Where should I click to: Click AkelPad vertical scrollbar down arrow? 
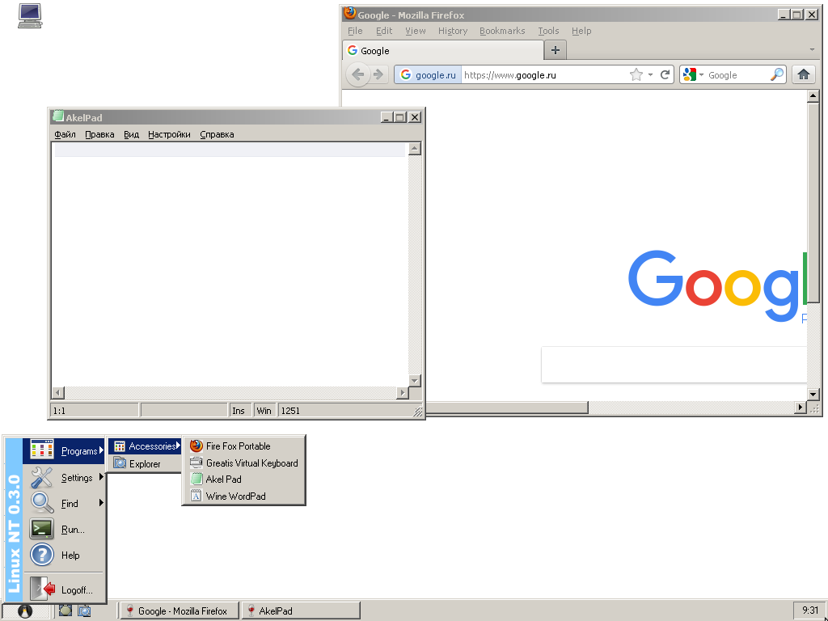tap(415, 380)
